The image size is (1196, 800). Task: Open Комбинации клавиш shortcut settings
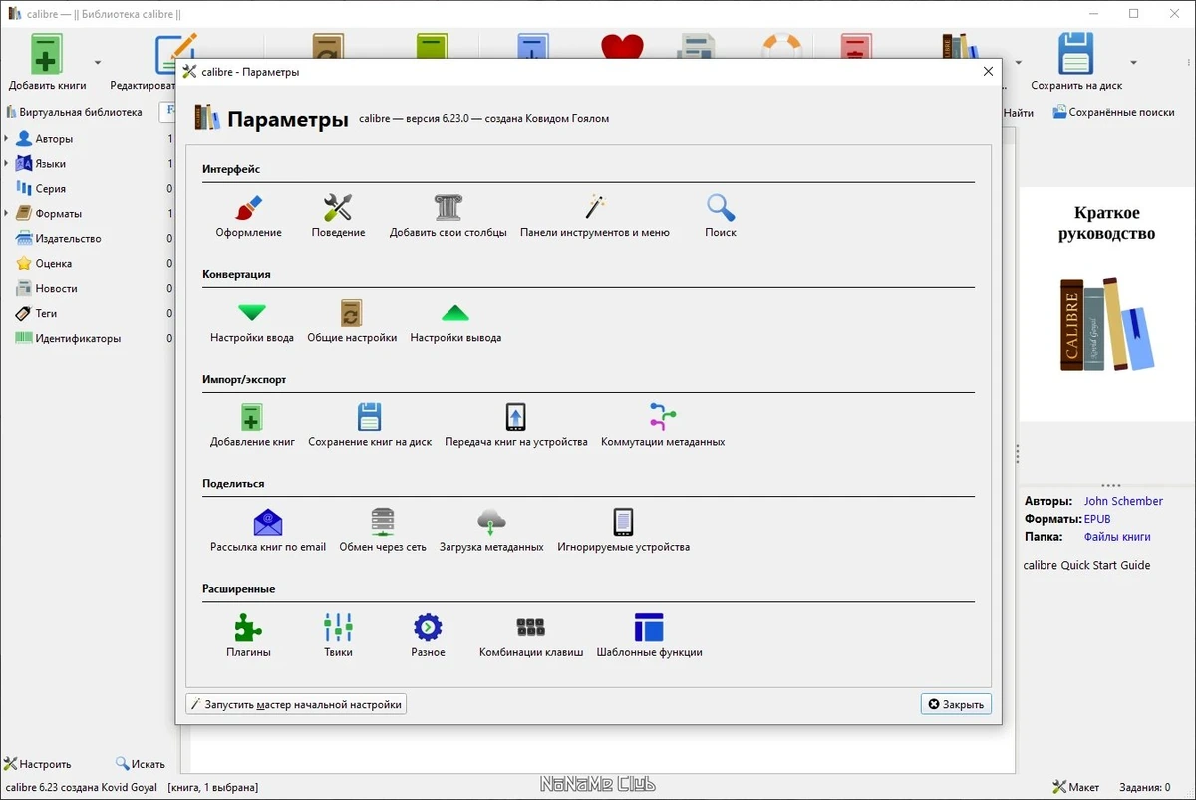[531, 635]
